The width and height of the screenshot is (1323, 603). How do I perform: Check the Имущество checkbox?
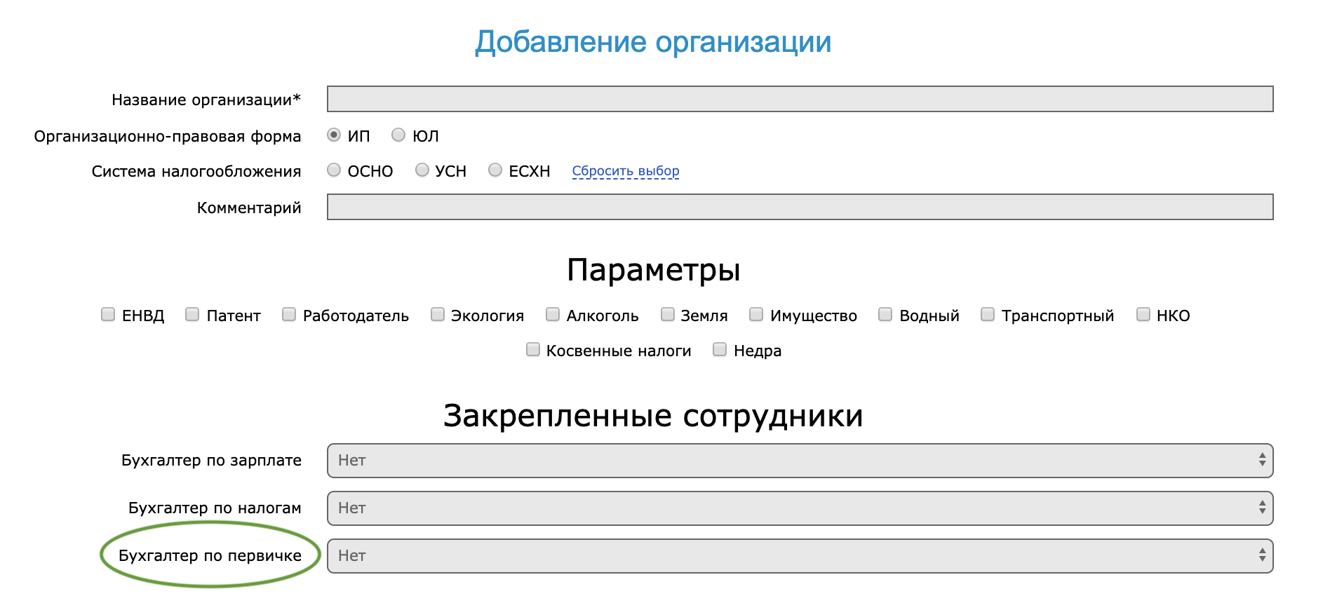pos(756,315)
